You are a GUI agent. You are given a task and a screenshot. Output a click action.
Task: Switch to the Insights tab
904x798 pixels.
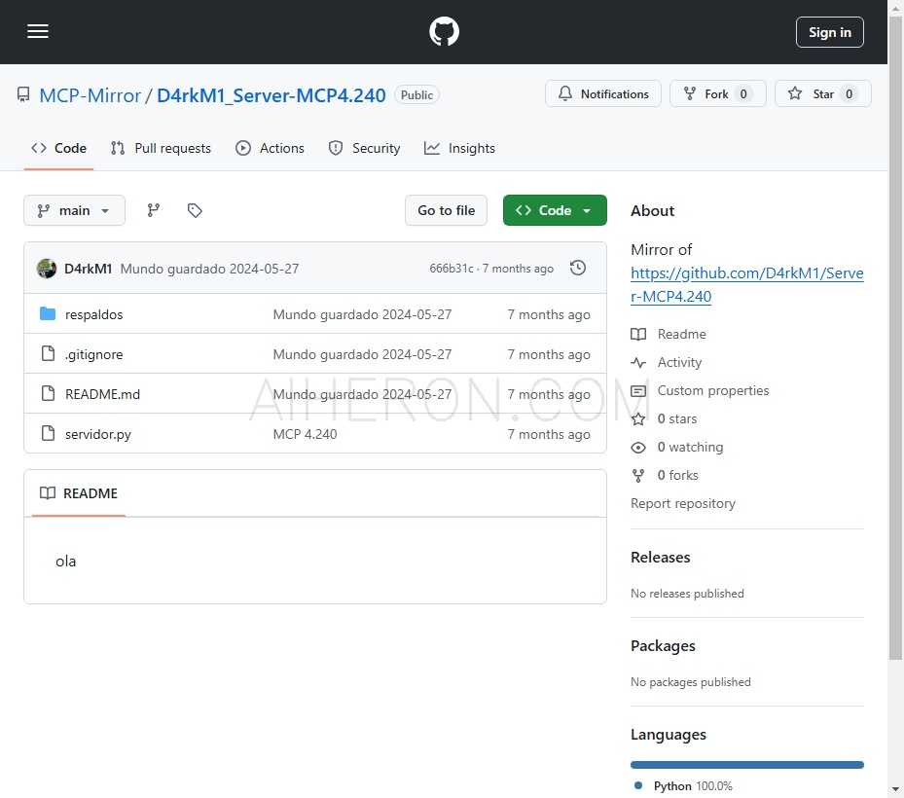459,148
